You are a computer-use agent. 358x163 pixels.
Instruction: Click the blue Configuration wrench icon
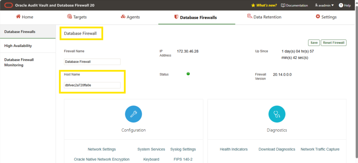[134, 114]
